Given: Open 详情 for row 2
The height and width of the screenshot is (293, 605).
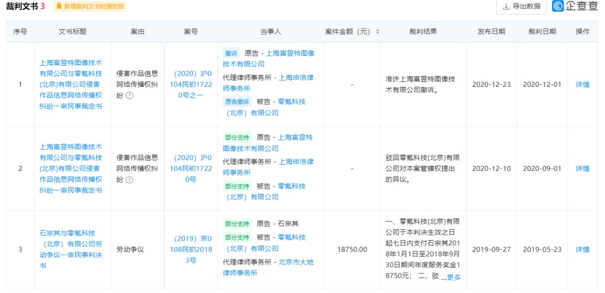Looking at the screenshot, I should 582,168.
